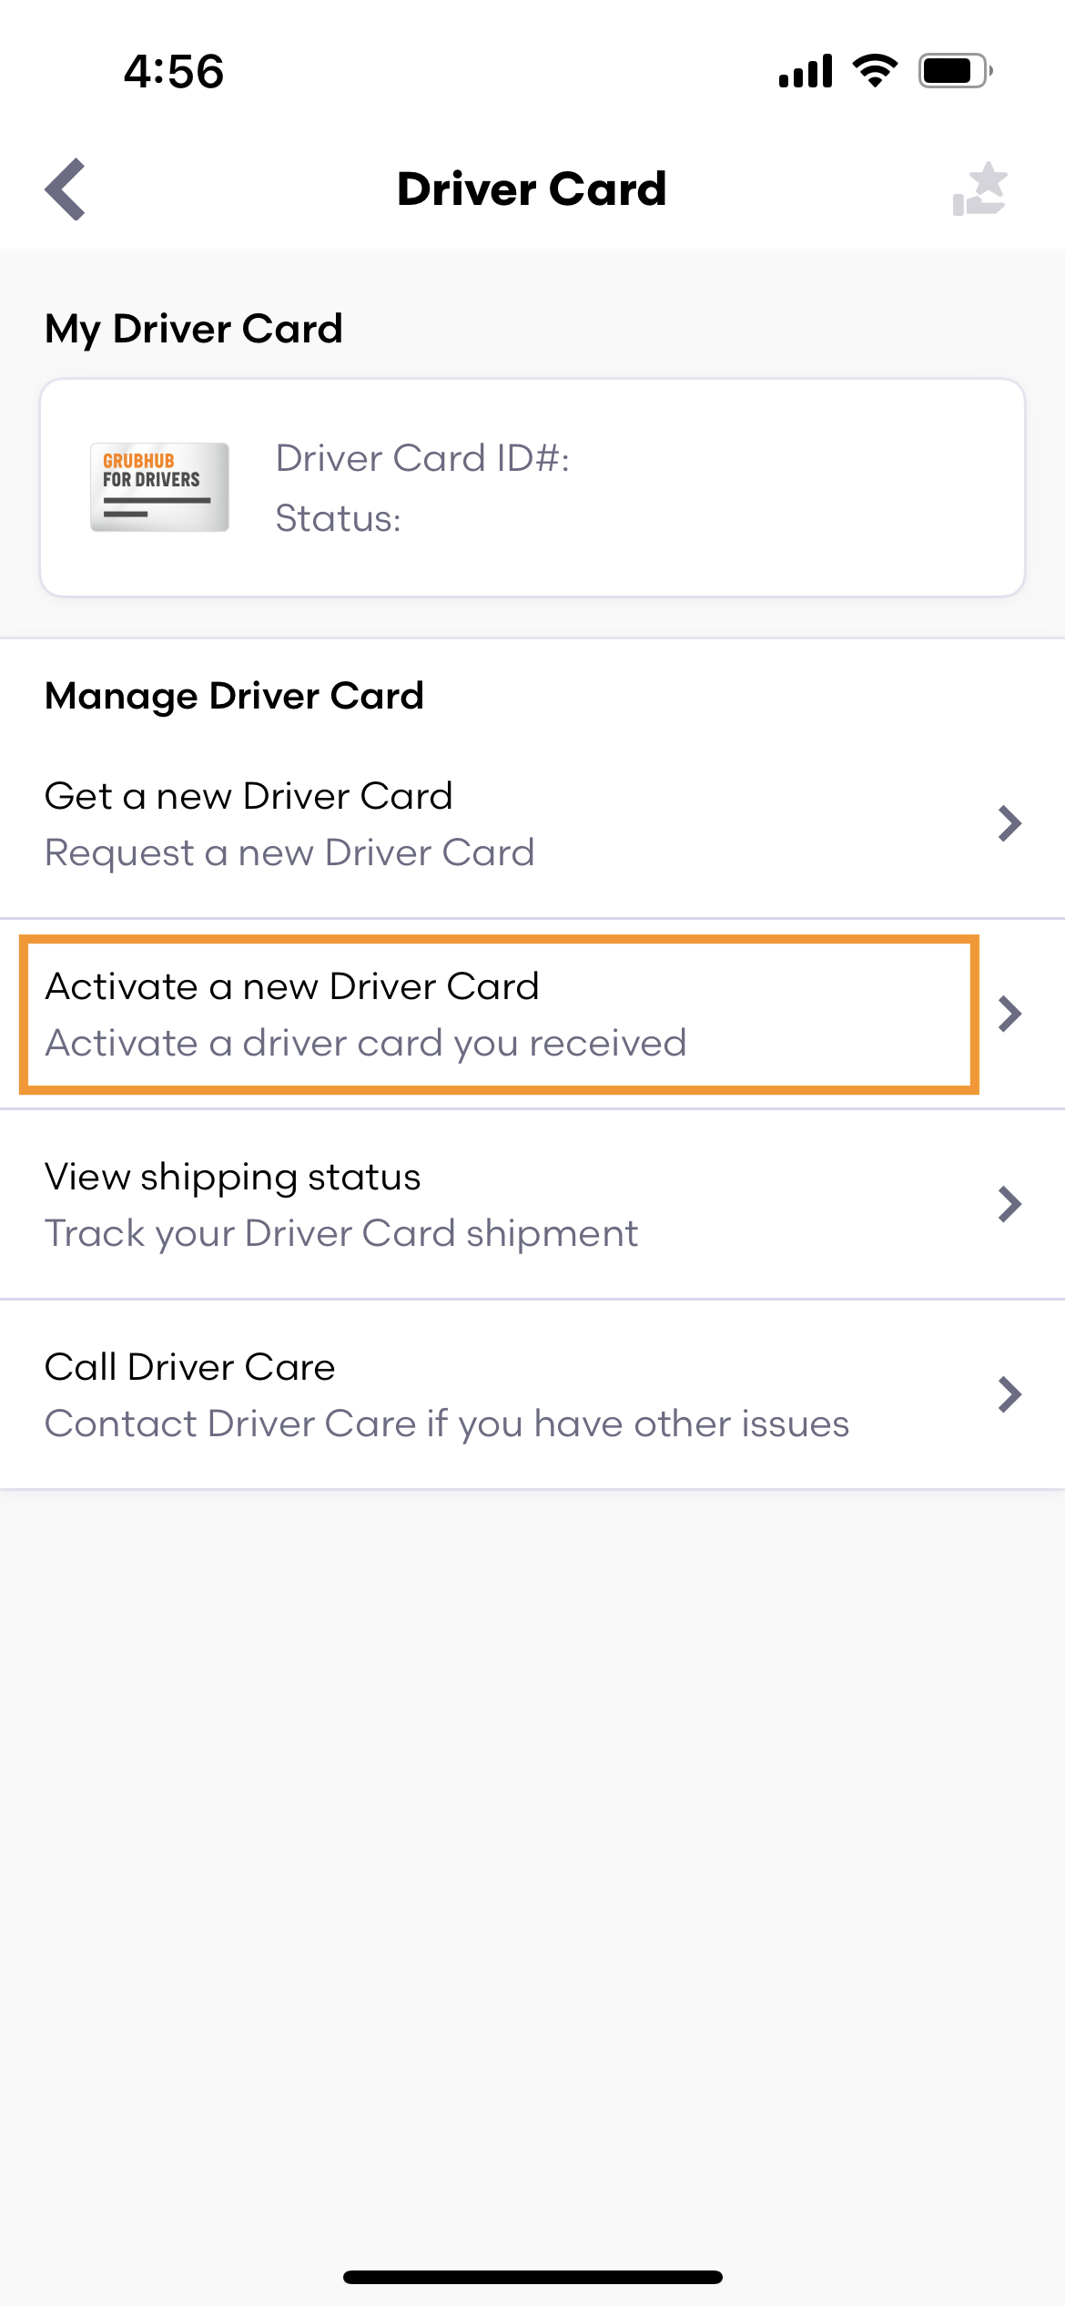Tap the Grubhub for Drivers card image
1065x2306 pixels.
159,487
